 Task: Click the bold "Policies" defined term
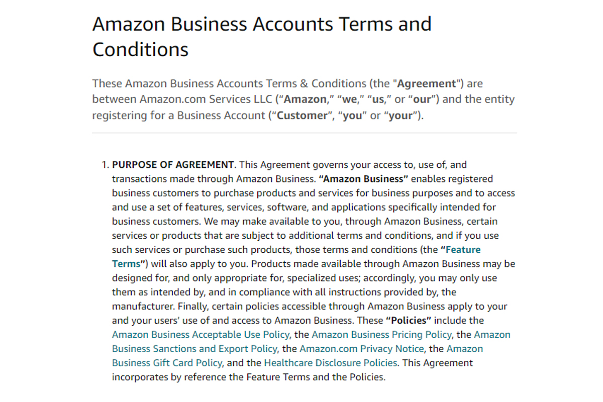point(409,321)
